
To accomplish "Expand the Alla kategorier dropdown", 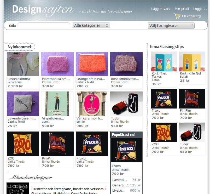I will coord(91,25).
